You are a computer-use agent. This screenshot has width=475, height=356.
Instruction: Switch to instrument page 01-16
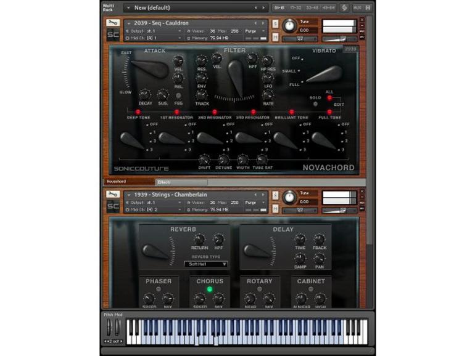pos(279,8)
